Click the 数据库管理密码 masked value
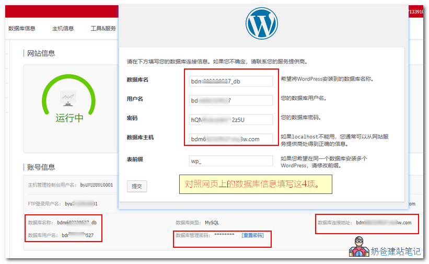Image resolution: width=429 pixels, height=264 pixels. pos(224,235)
